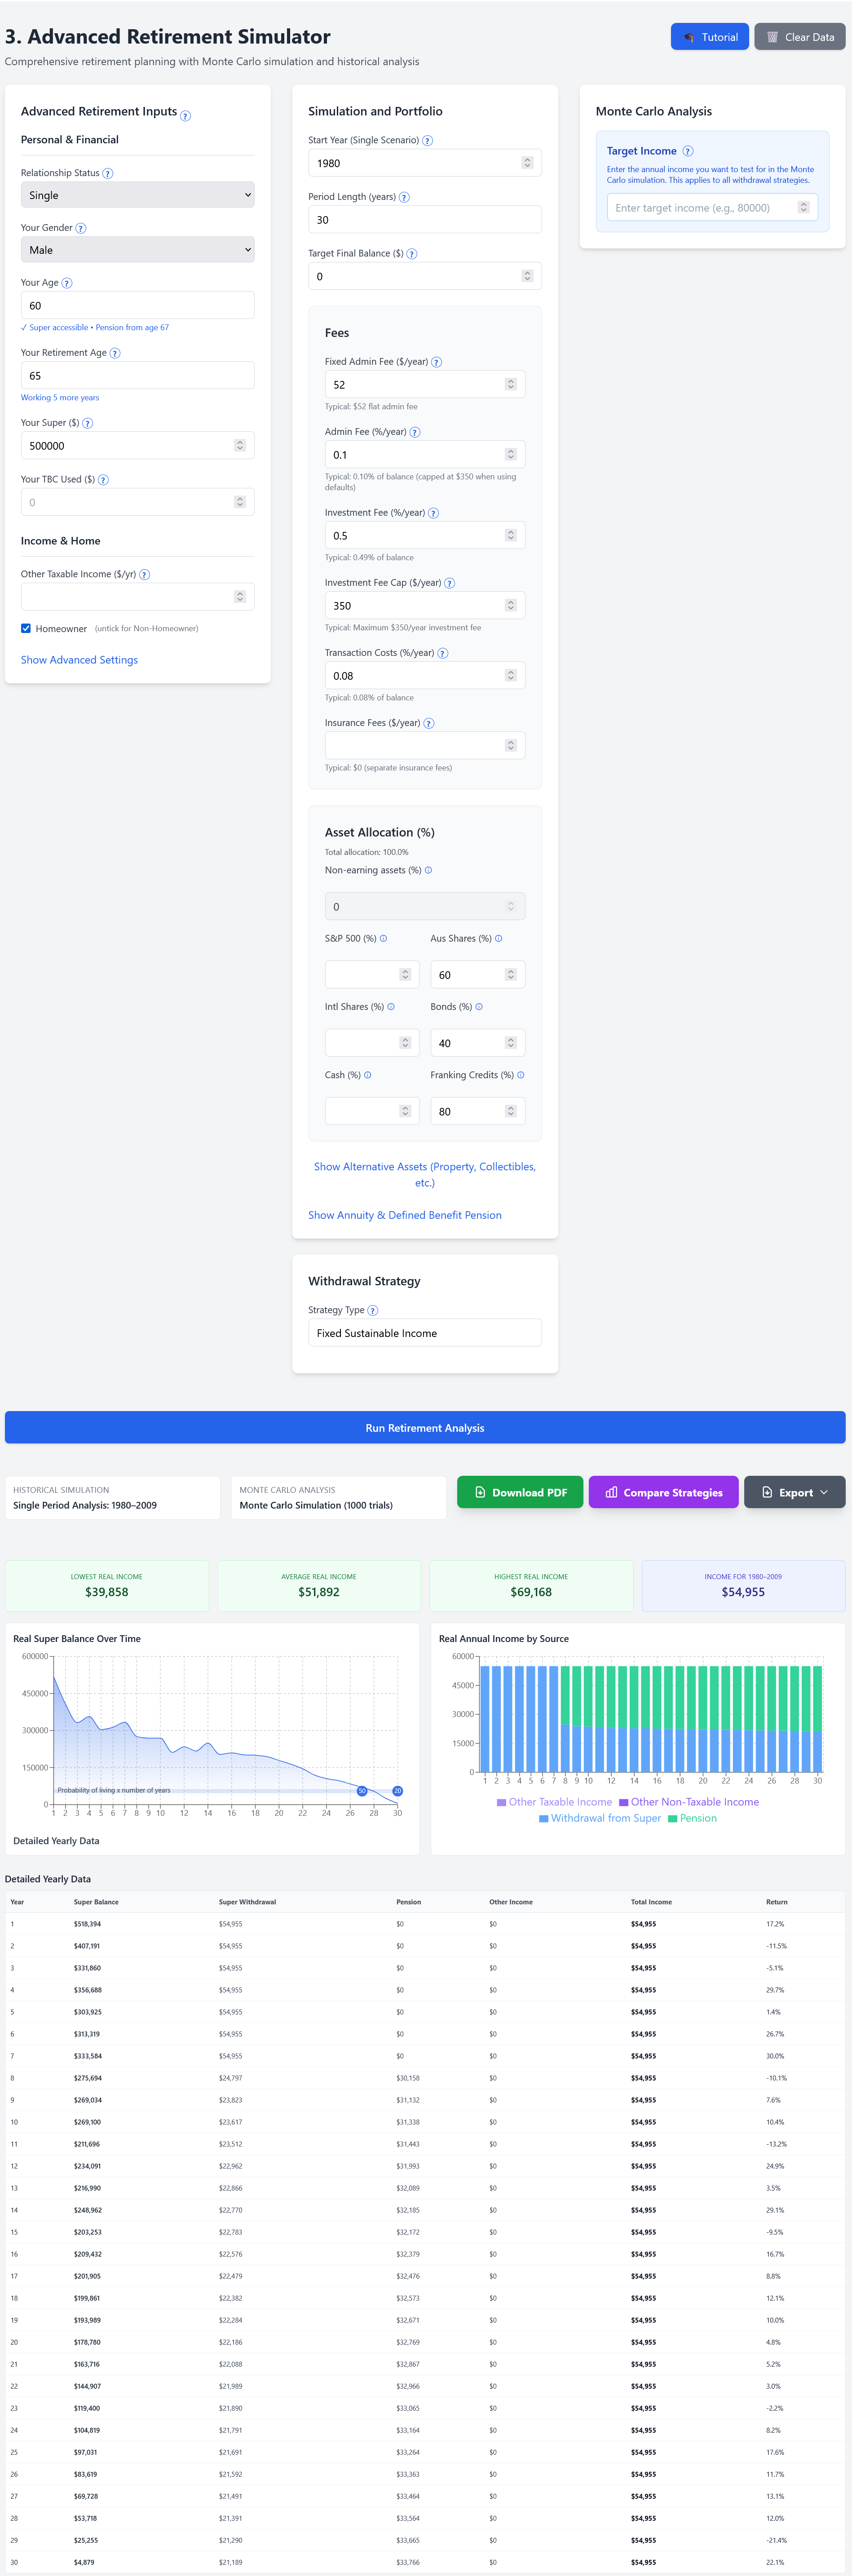Click help icon beside Your Retirement Age

point(115,354)
